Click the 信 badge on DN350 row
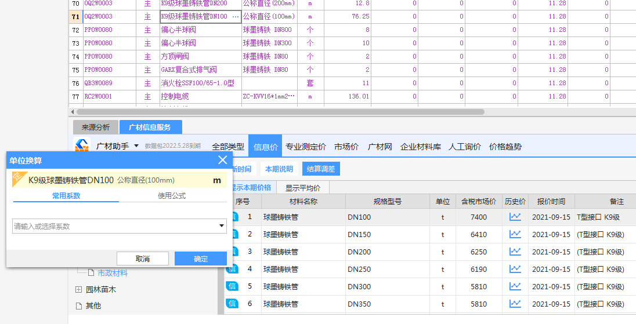The width and height of the screenshot is (636, 324). click(232, 304)
